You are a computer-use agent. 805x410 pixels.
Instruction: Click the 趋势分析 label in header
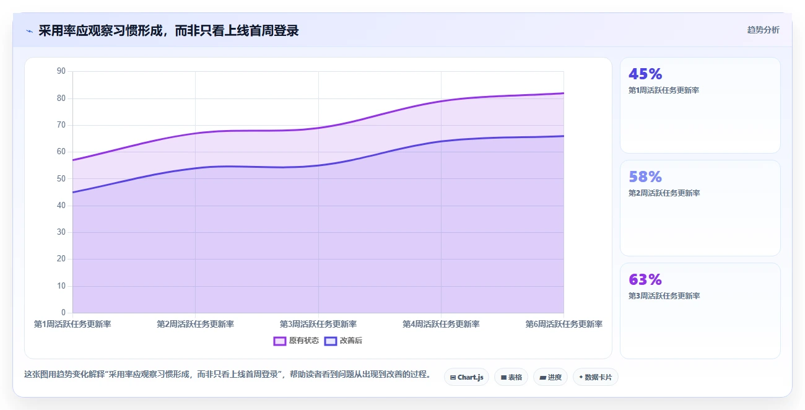pos(763,30)
